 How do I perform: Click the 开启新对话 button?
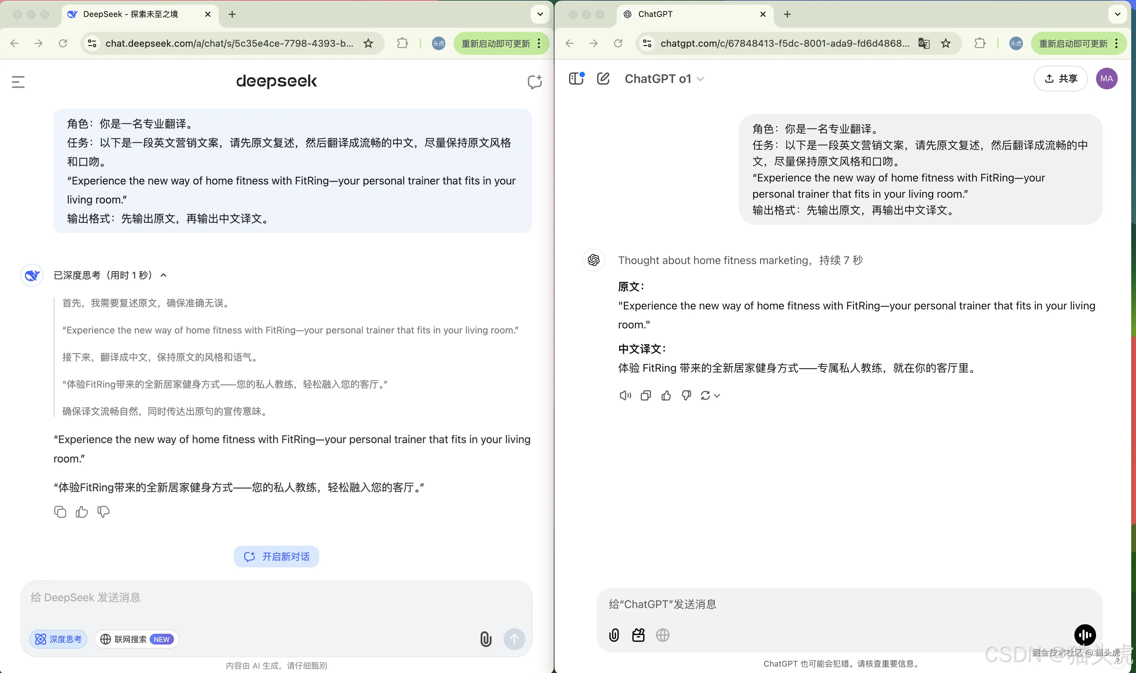click(x=276, y=557)
